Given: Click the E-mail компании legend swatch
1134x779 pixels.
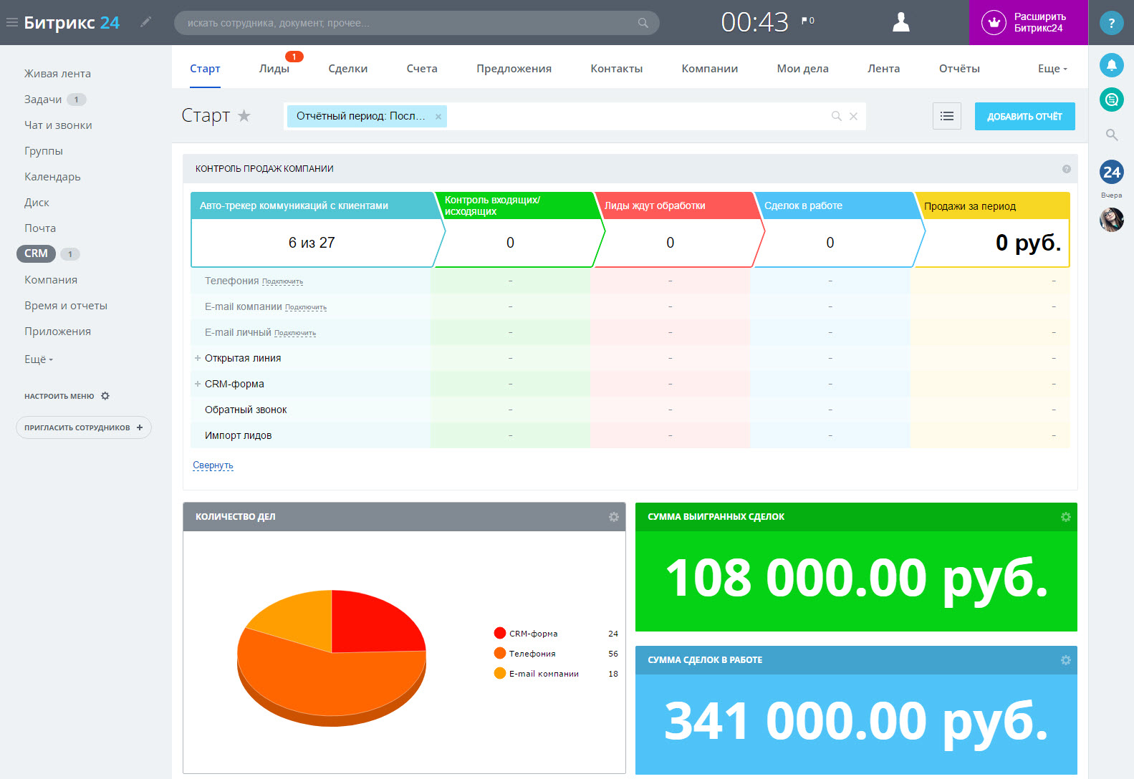Looking at the screenshot, I should 500,673.
